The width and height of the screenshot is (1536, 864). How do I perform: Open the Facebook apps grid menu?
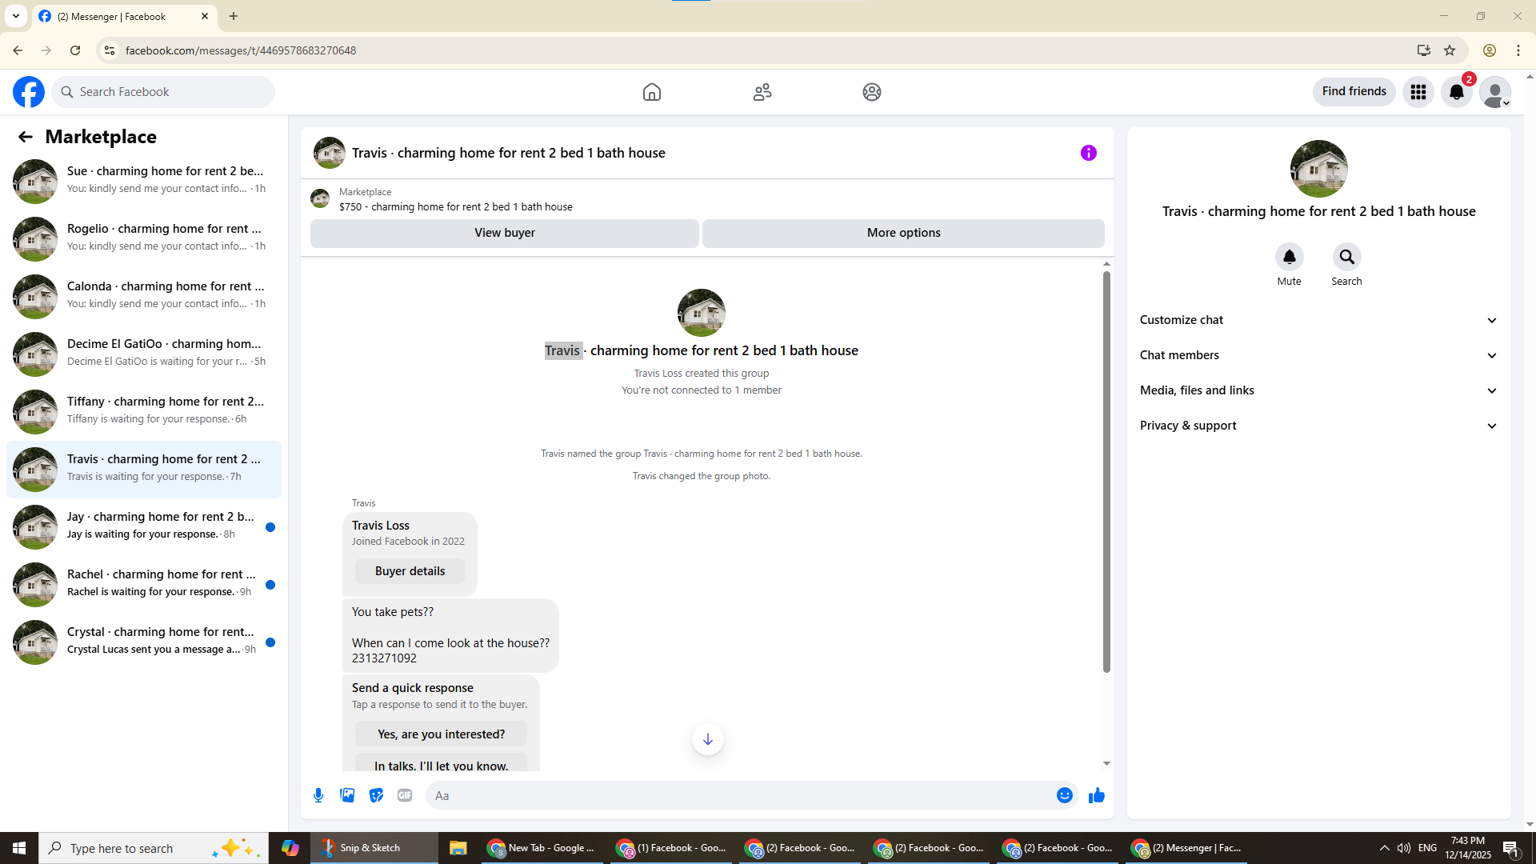pos(1418,92)
